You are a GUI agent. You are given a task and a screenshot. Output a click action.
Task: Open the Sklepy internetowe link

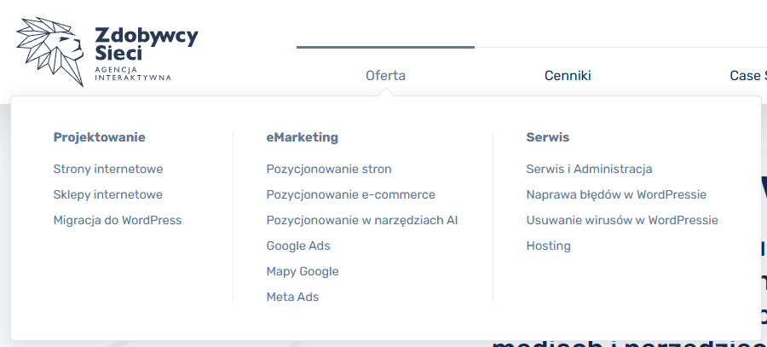coord(107,194)
